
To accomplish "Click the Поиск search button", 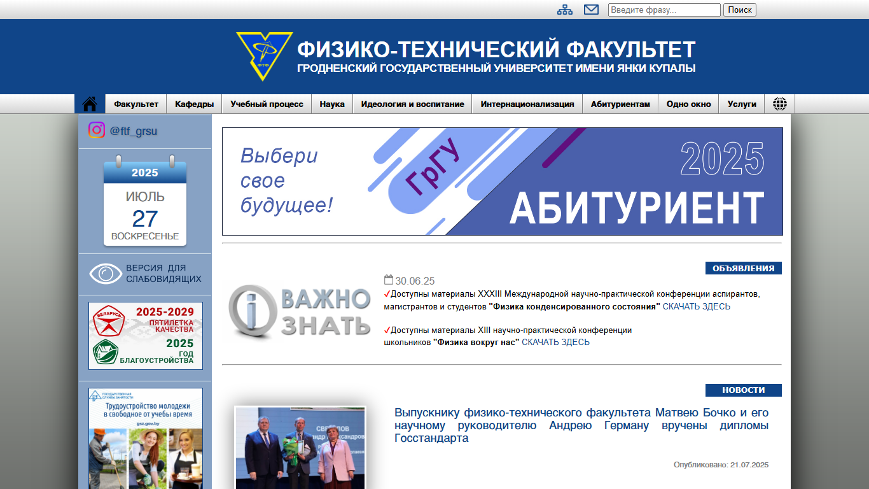I will 740,10.
